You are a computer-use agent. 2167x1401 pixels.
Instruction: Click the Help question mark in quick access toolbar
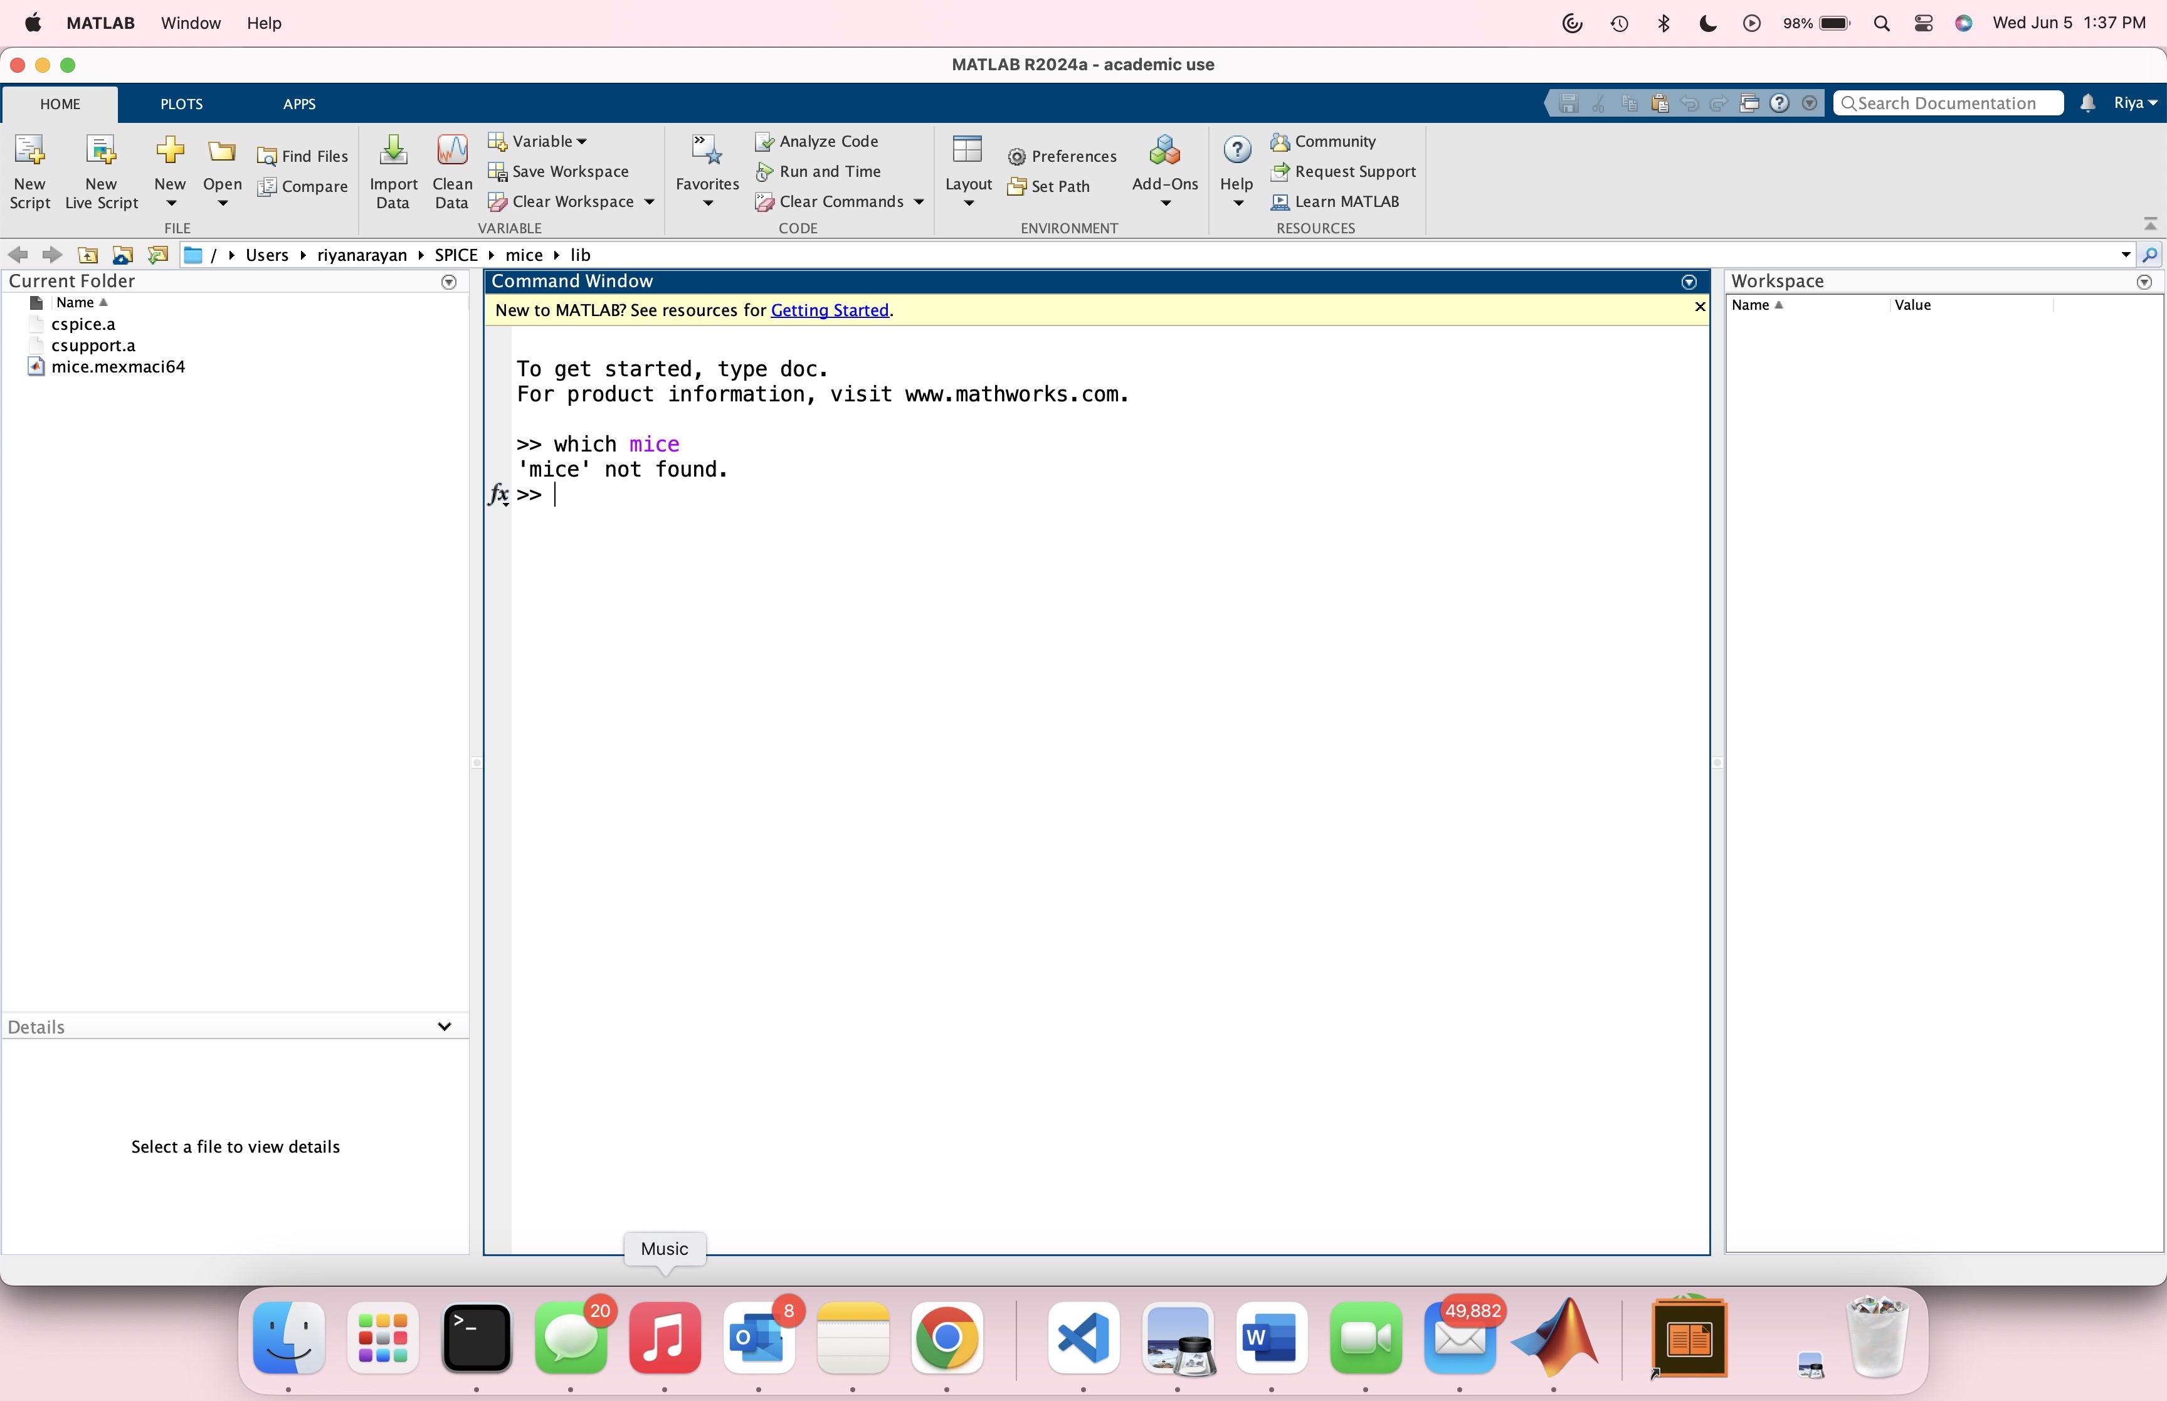coord(1779,103)
